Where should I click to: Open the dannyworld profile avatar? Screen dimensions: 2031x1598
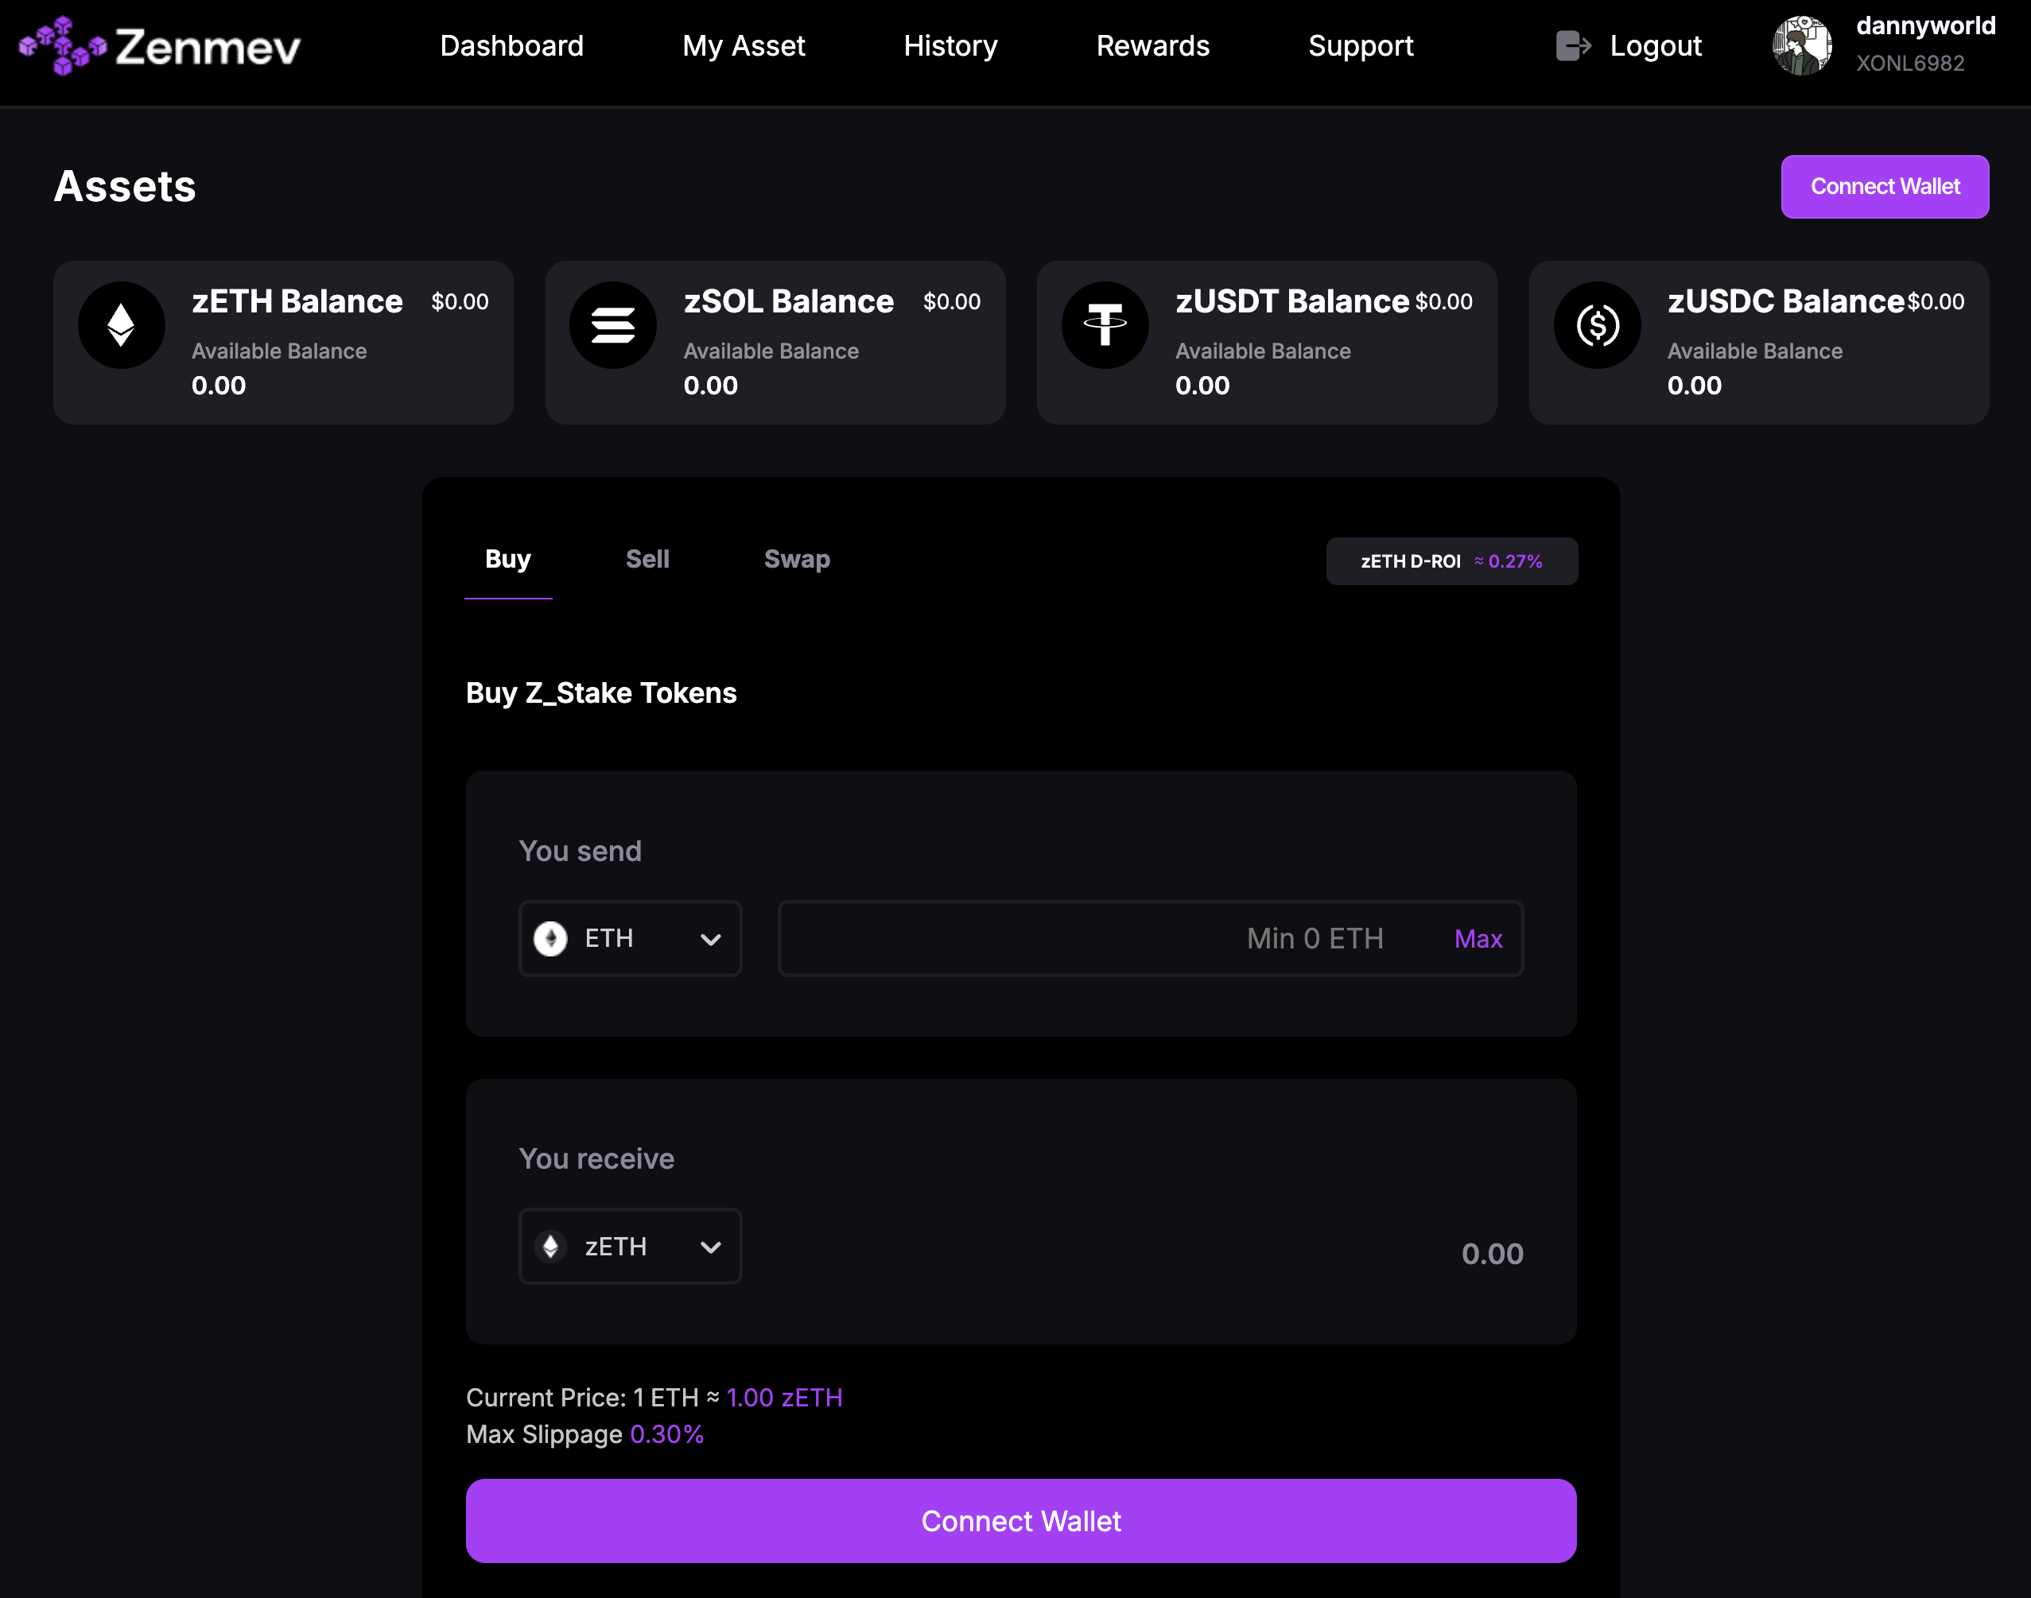pyautogui.click(x=1802, y=46)
